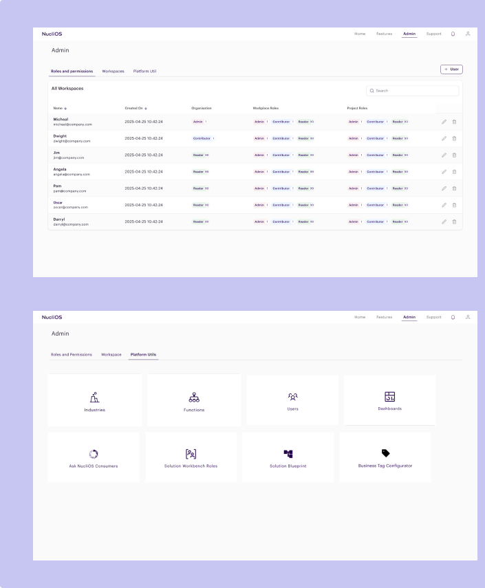Click Pam's Created On date cell

coord(144,188)
